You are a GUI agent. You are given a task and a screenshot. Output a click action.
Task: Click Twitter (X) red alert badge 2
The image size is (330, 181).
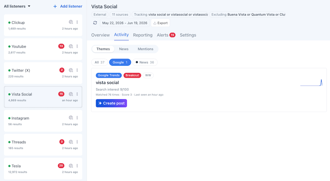click(x=61, y=70)
